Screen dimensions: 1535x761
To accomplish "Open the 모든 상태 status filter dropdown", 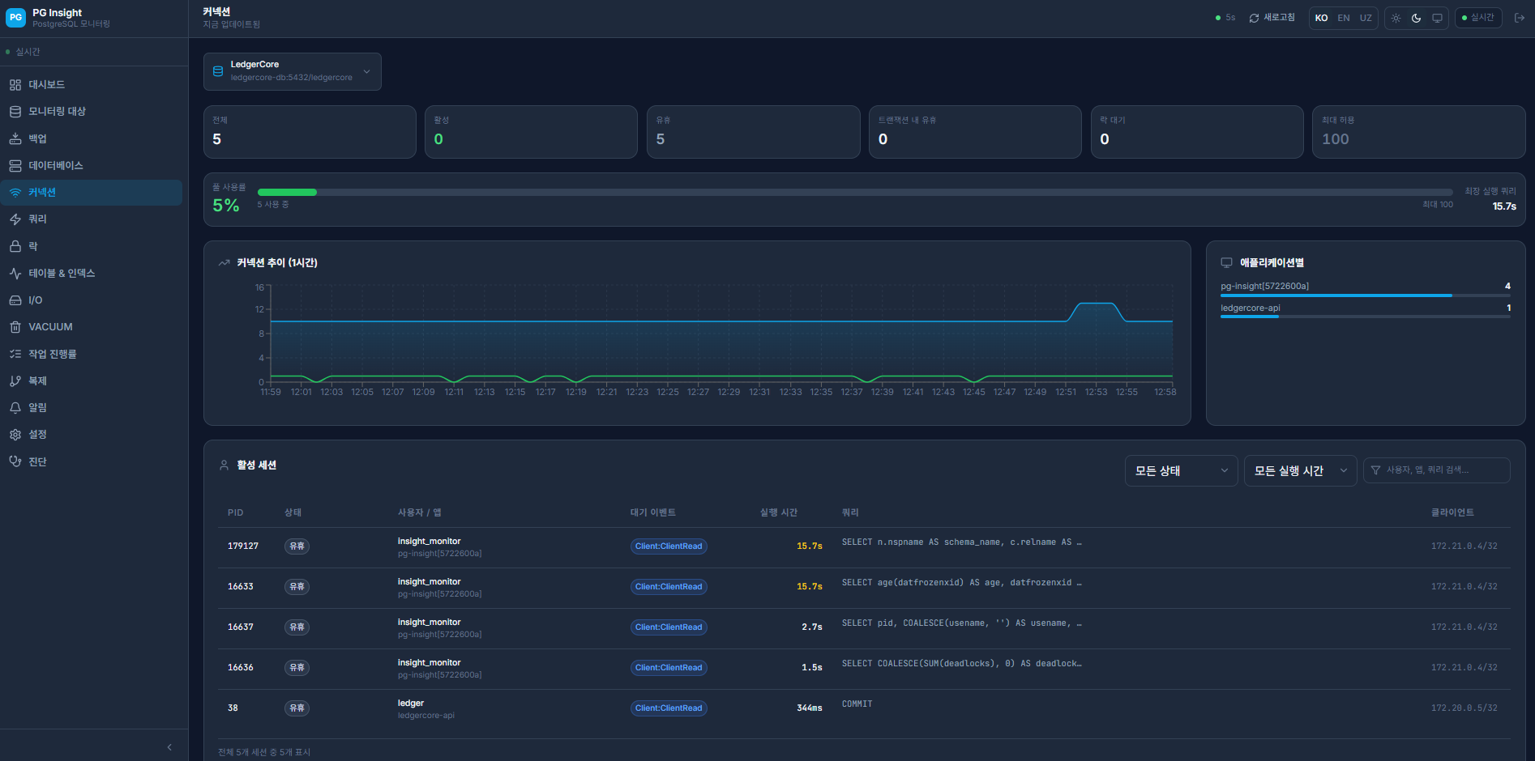I will pyautogui.click(x=1181, y=470).
